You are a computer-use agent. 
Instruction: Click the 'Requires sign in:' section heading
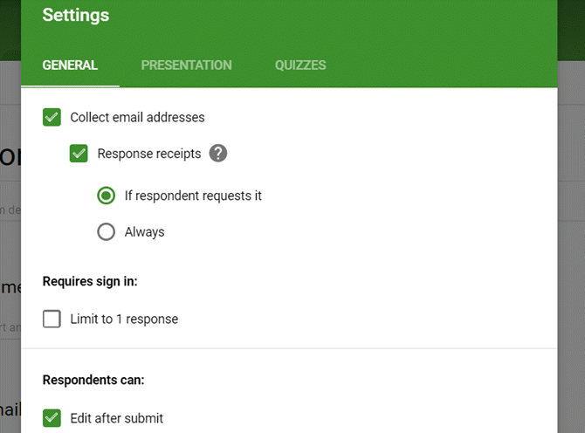point(90,281)
